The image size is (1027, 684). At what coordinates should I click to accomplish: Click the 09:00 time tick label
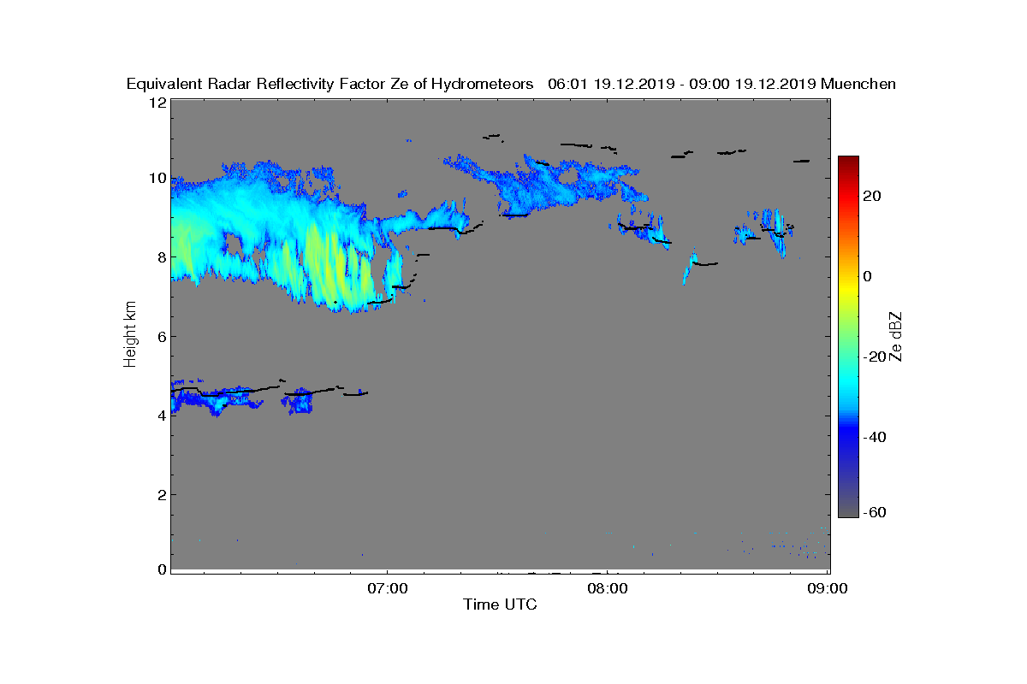point(828,588)
